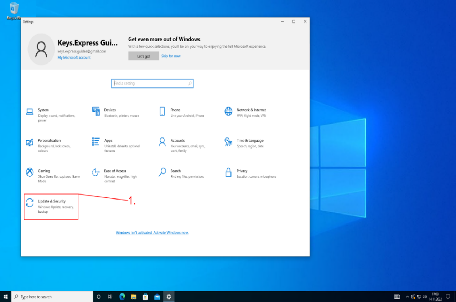
Task: Click the Skip for now link
Action: [171, 56]
